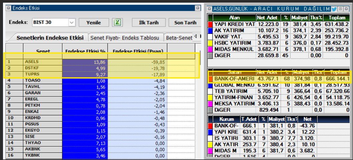Click Toplam header in the Alan table
Screen dimensions: 353x160
coord(337,18)
